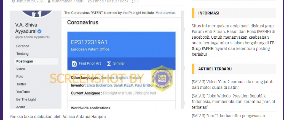
Task: Click the embedded patent screenshot image
Action: pyautogui.click(x=97, y=59)
